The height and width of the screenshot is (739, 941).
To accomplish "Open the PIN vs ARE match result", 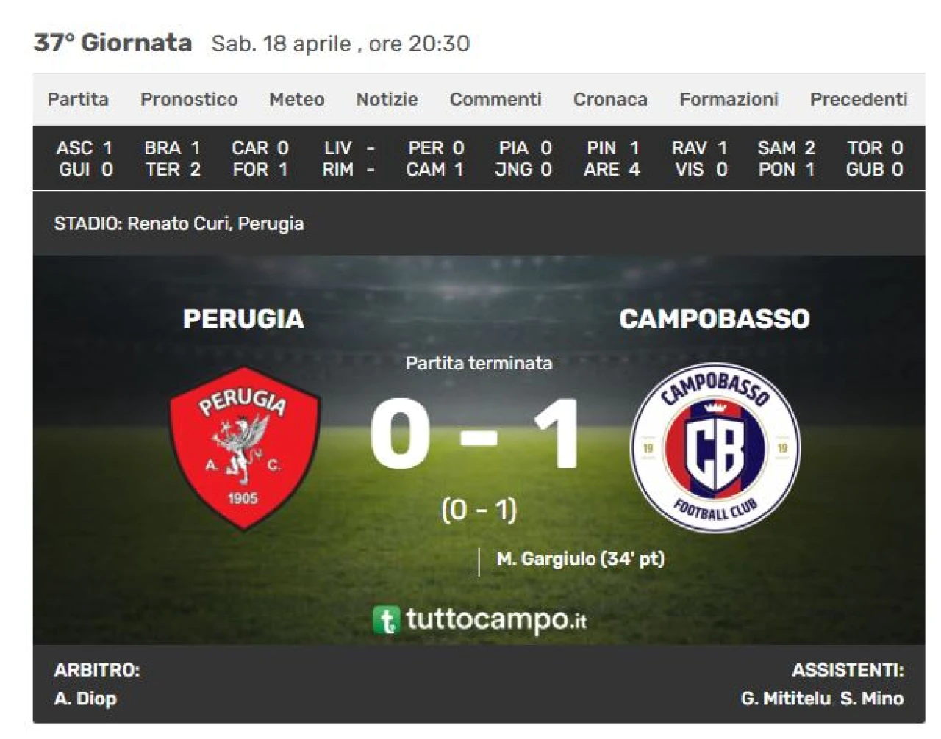I will coord(612,159).
